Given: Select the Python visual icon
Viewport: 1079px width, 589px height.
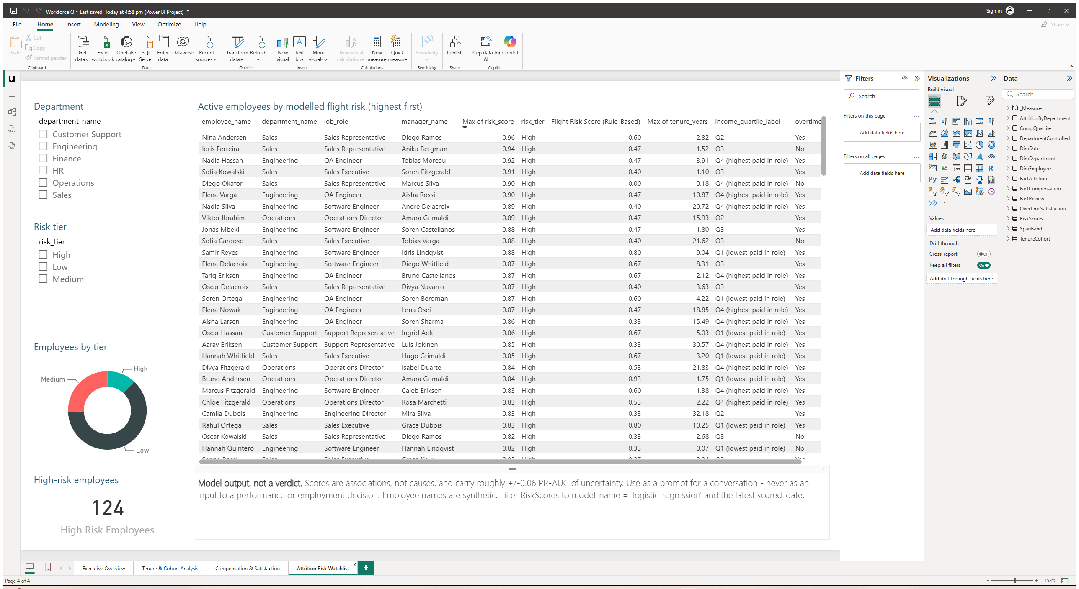Looking at the screenshot, I should (932, 179).
